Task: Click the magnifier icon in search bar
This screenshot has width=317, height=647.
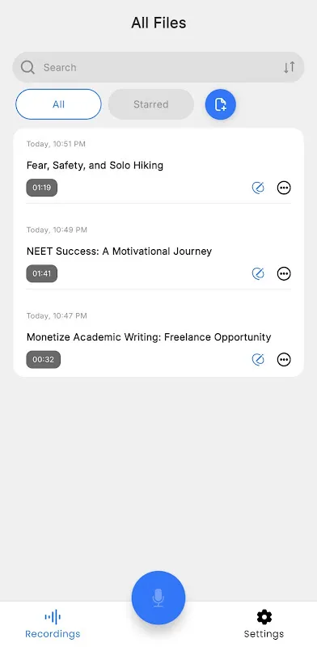Action: click(27, 67)
